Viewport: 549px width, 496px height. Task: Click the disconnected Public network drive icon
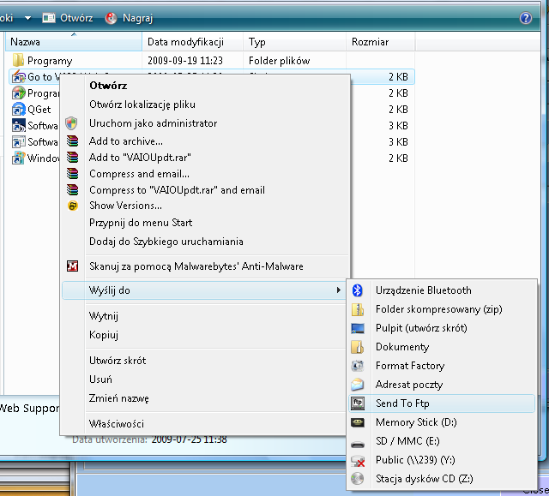[358, 460]
